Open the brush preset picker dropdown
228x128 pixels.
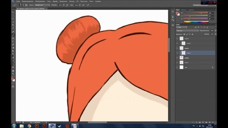coord(23,5)
